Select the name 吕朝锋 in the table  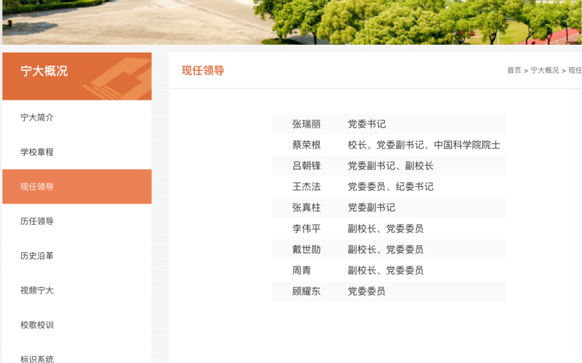306,166
